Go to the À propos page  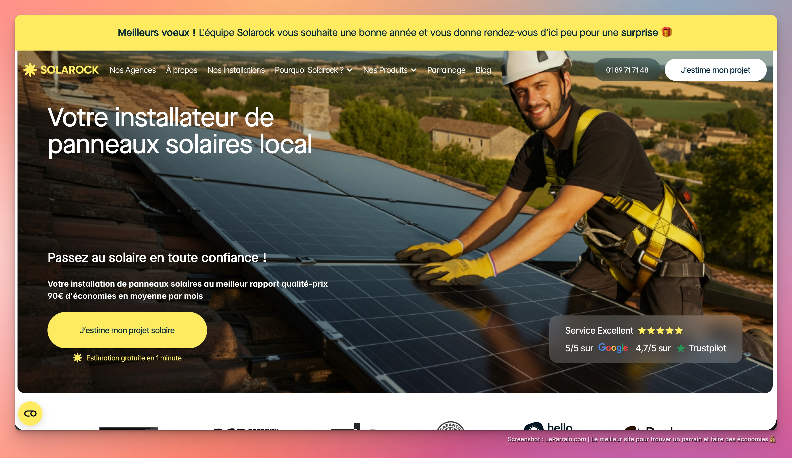click(182, 70)
